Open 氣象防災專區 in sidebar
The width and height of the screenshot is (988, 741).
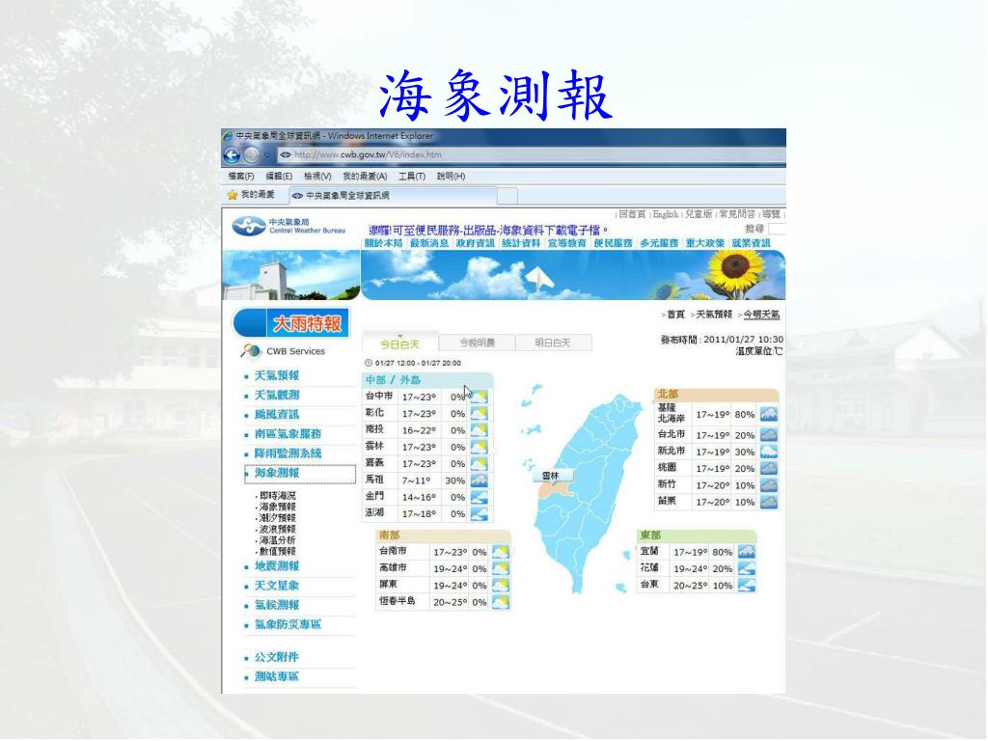[x=288, y=625]
